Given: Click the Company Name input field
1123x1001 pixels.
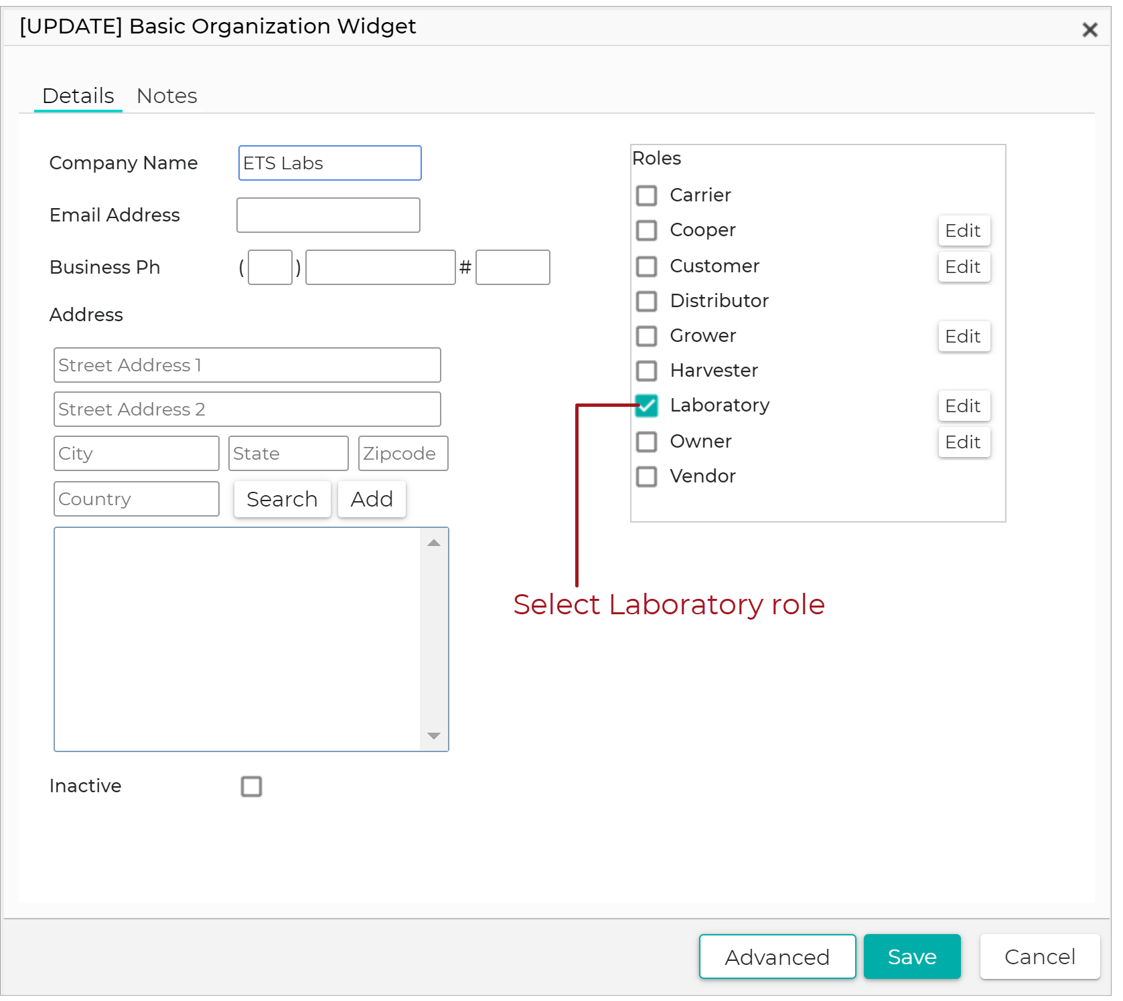Looking at the screenshot, I should tap(329, 163).
